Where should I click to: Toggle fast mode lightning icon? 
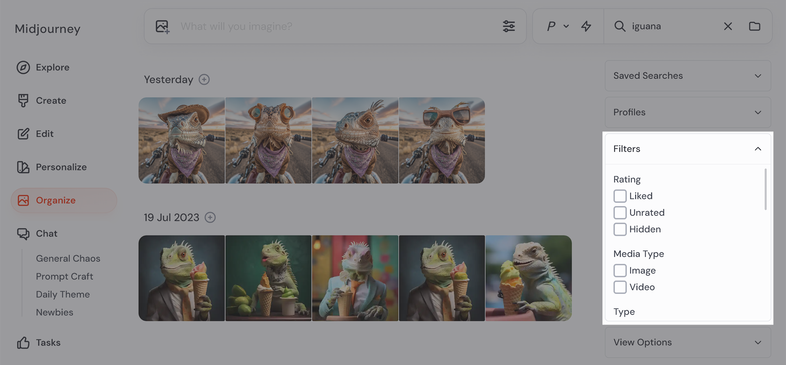click(586, 26)
